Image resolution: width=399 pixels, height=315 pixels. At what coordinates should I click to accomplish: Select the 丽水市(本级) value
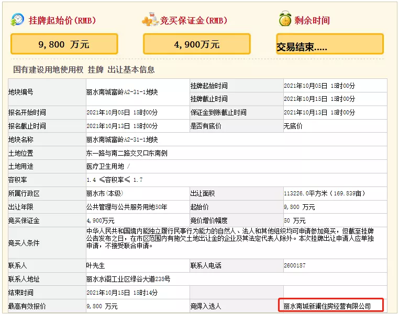pyautogui.click(x=105, y=193)
